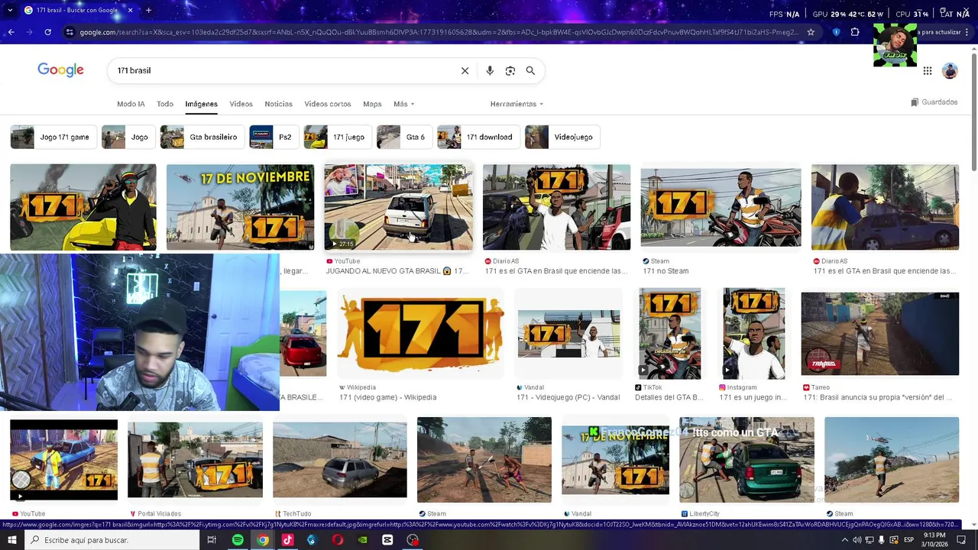Open the TechTudo silver car thumbnail
Screen dimensions: 978x550
pos(340,460)
